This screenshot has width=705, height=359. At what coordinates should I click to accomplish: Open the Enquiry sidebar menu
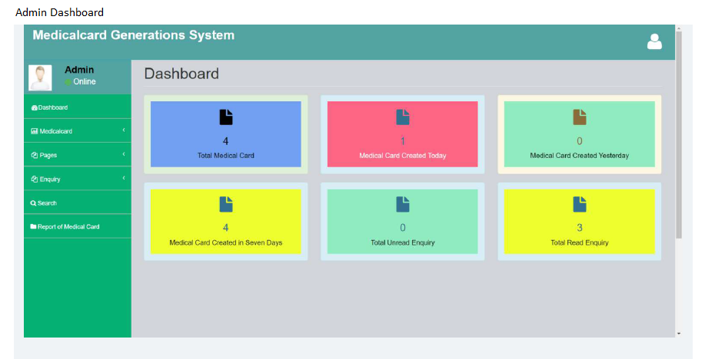pos(78,178)
